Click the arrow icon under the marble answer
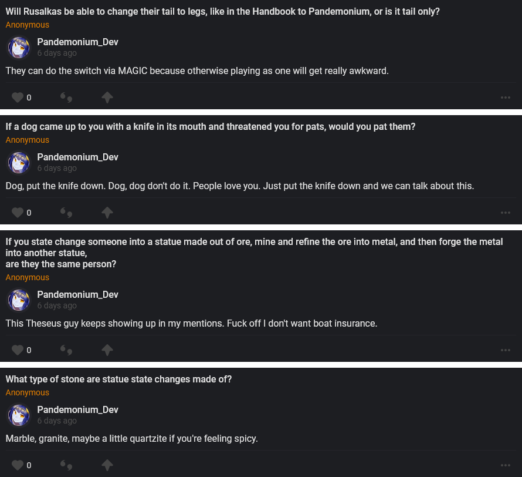Image resolution: width=522 pixels, height=477 pixels. [x=107, y=465]
